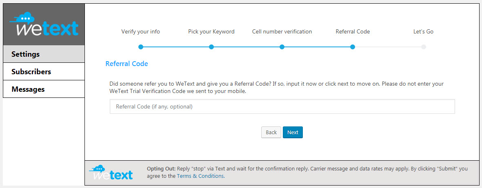The height and width of the screenshot is (188, 482).
Task: Click the WeText logo in the footer
Action: pos(111,173)
